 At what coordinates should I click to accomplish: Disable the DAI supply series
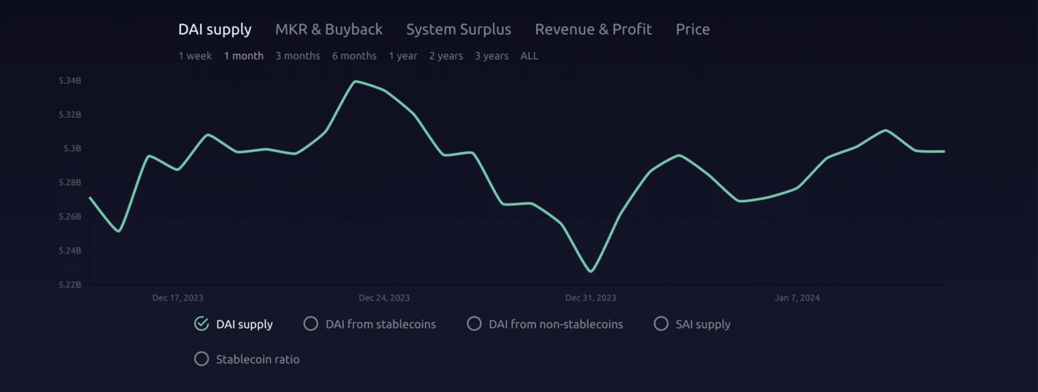[233, 324]
